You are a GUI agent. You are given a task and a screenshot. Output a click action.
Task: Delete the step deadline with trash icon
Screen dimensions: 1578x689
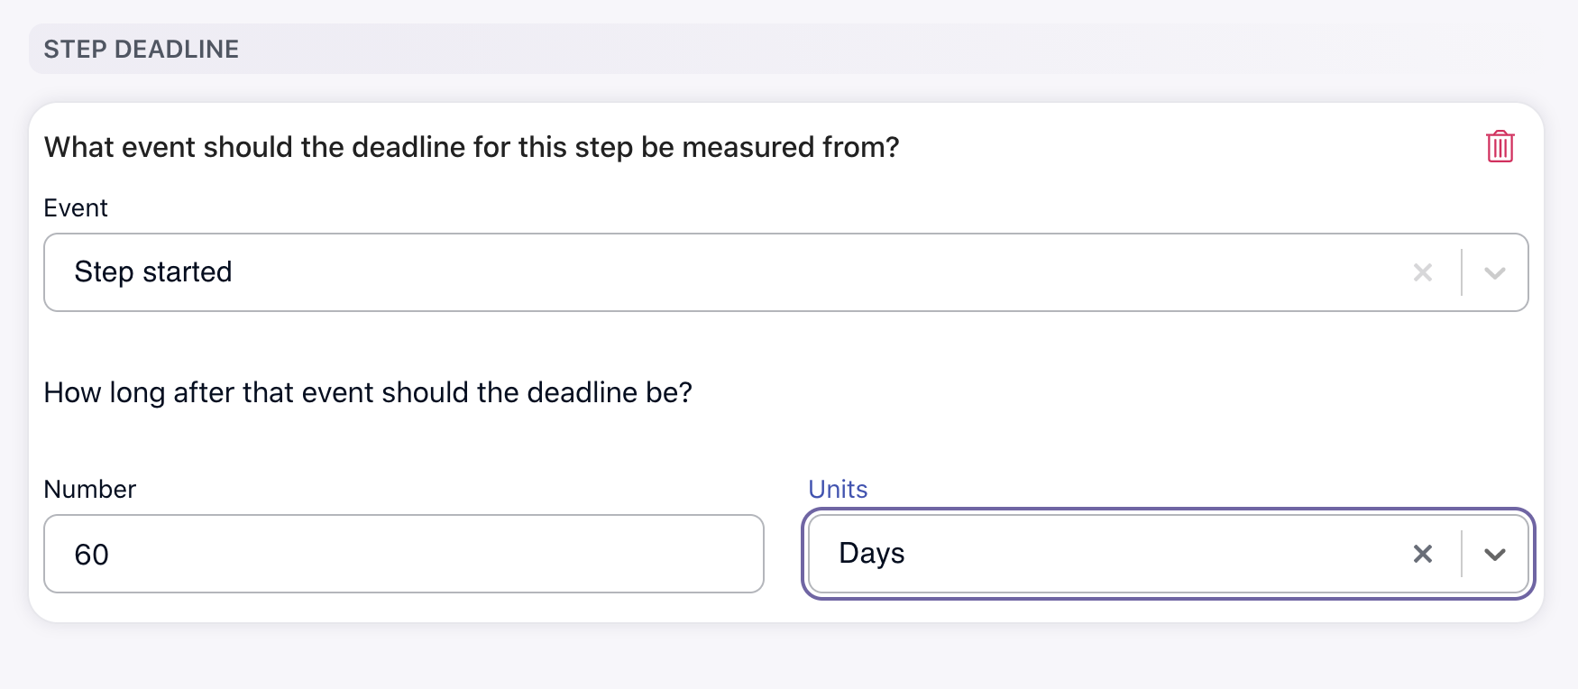coord(1500,146)
